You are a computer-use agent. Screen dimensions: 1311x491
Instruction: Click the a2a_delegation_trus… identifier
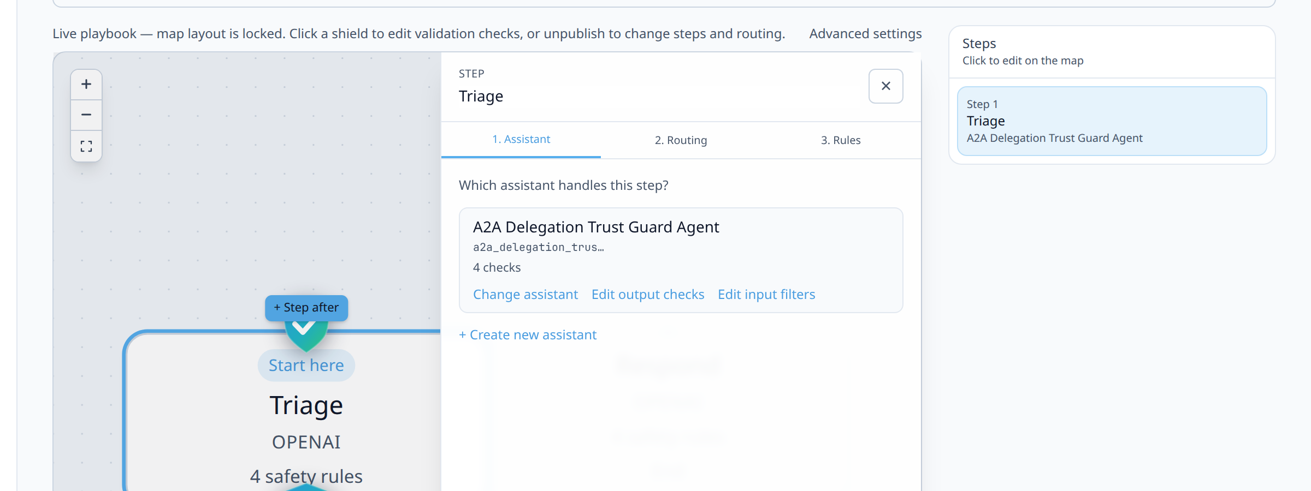539,248
